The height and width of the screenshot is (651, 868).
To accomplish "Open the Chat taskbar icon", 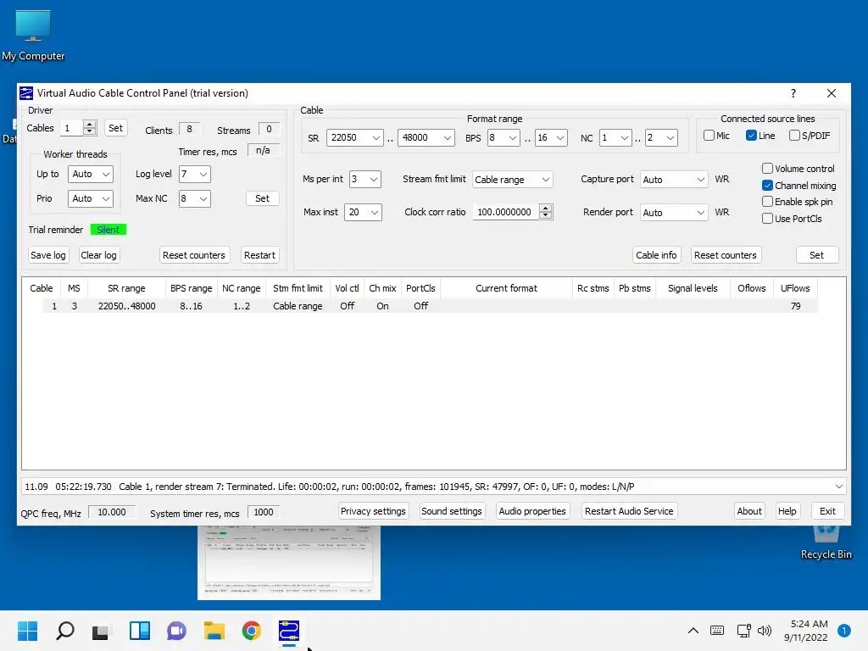I will coord(176,631).
